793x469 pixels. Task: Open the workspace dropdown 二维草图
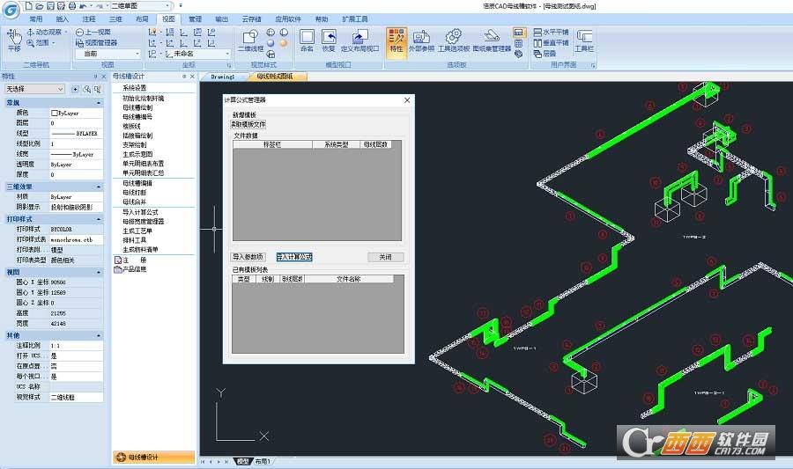(x=141, y=6)
